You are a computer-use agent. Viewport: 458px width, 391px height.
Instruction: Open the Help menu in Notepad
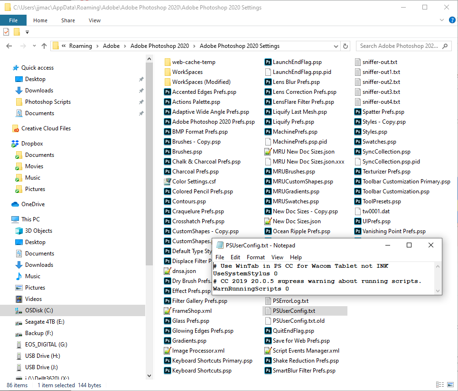296,257
